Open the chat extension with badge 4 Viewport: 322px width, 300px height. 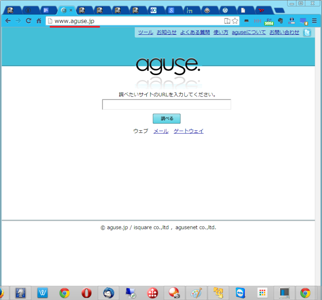(303, 21)
